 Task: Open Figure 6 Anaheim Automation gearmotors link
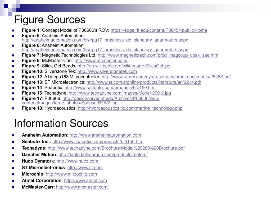click(105, 50)
